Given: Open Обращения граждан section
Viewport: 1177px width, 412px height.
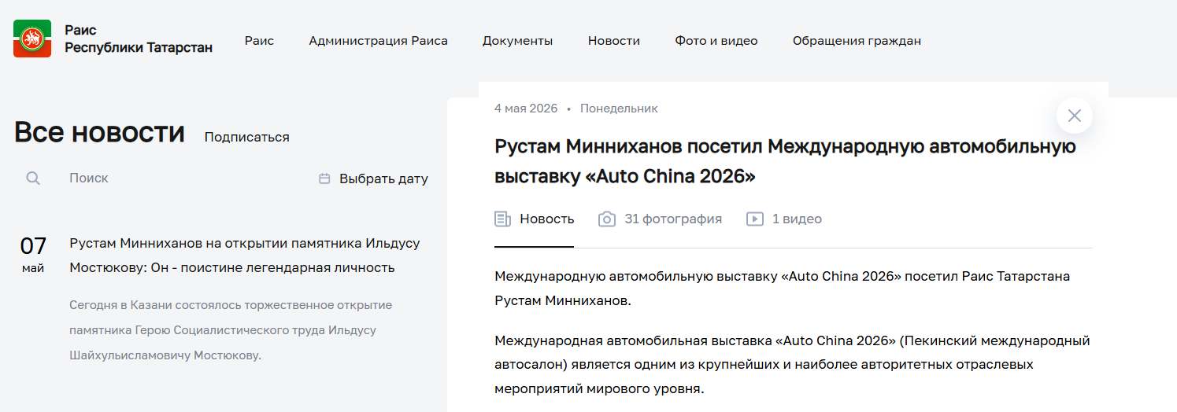Looking at the screenshot, I should (857, 41).
